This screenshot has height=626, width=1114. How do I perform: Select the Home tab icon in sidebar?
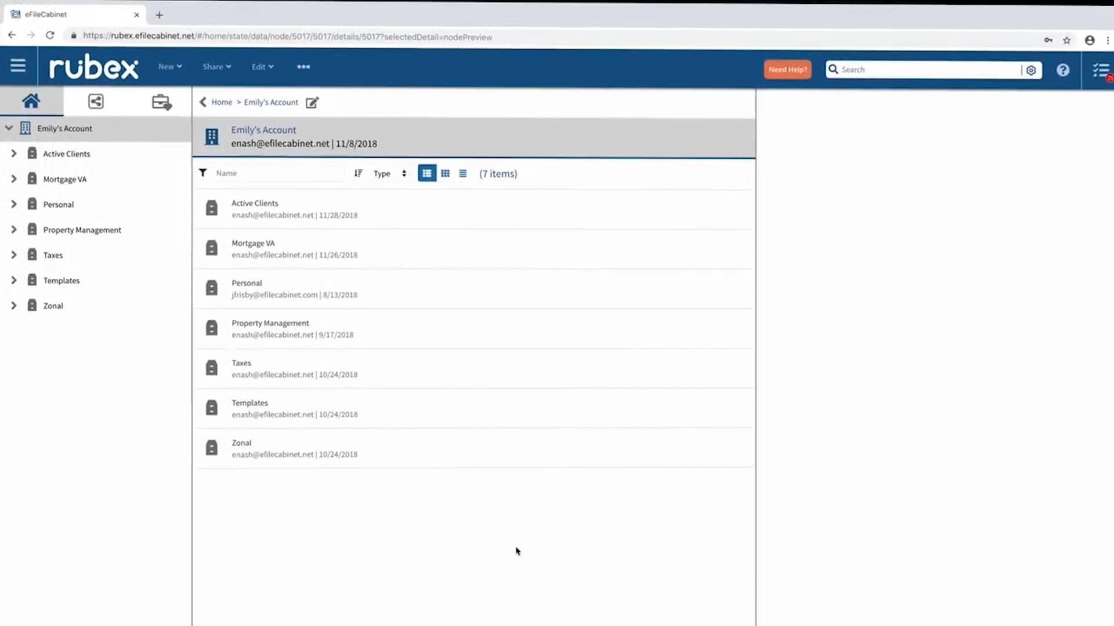pos(31,100)
